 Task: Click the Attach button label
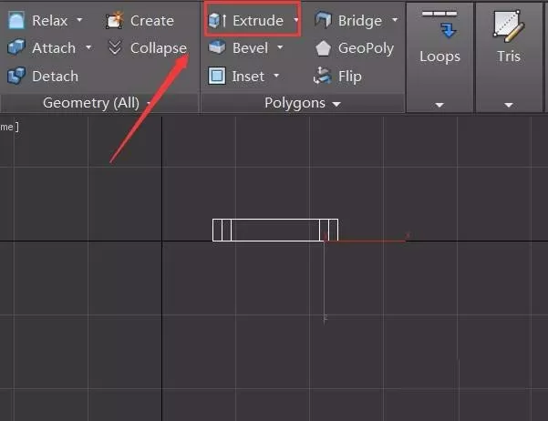coord(54,48)
